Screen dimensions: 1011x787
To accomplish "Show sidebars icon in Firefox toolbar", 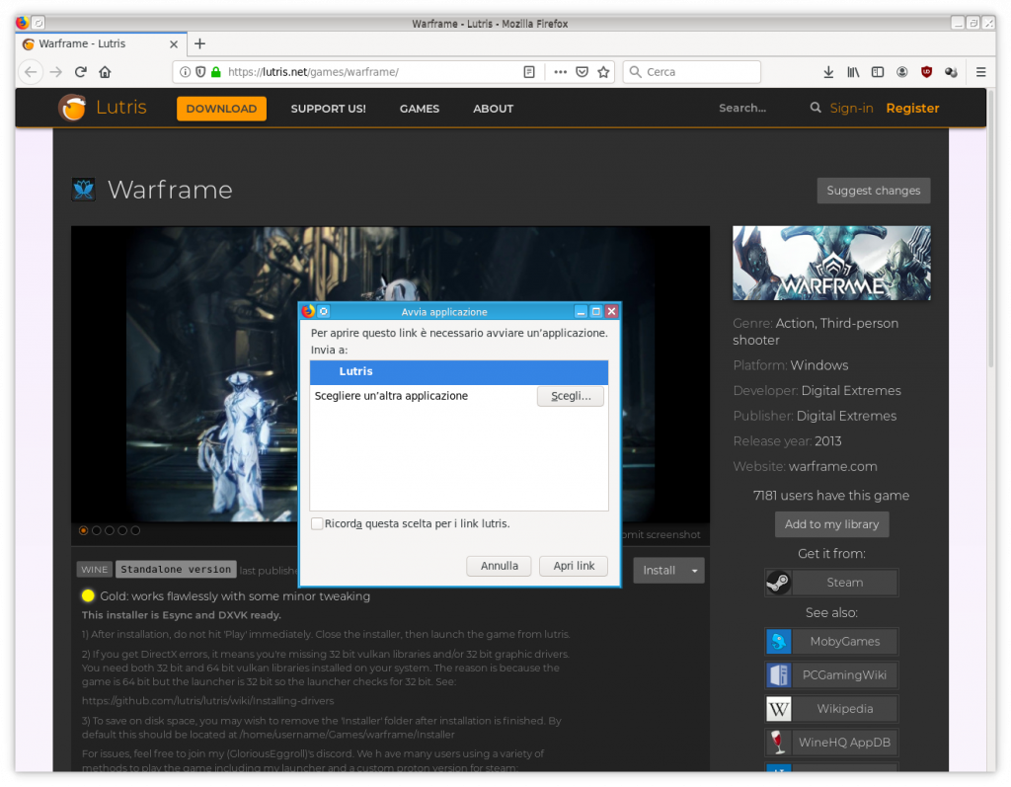I will (x=878, y=72).
